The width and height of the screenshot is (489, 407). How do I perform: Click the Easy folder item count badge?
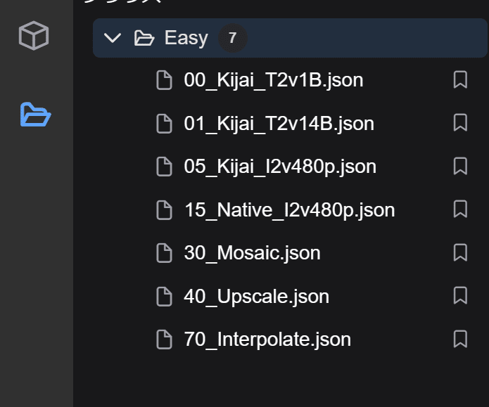232,38
